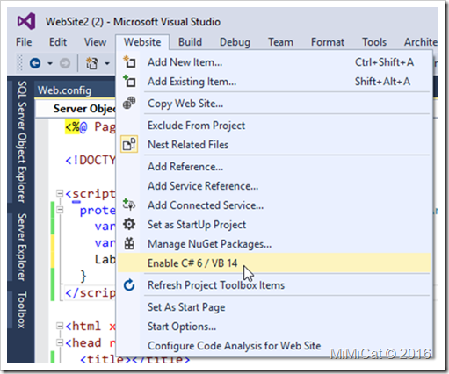Open the Tools menu
The width and height of the screenshot is (449, 374).
tap(374, 42)
